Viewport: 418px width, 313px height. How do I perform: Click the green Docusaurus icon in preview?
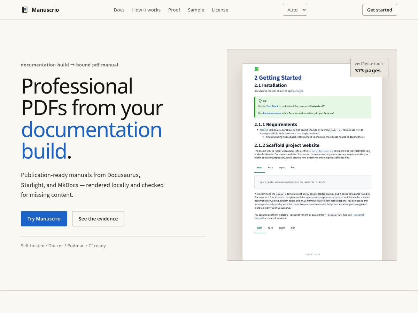coord(257,69)
